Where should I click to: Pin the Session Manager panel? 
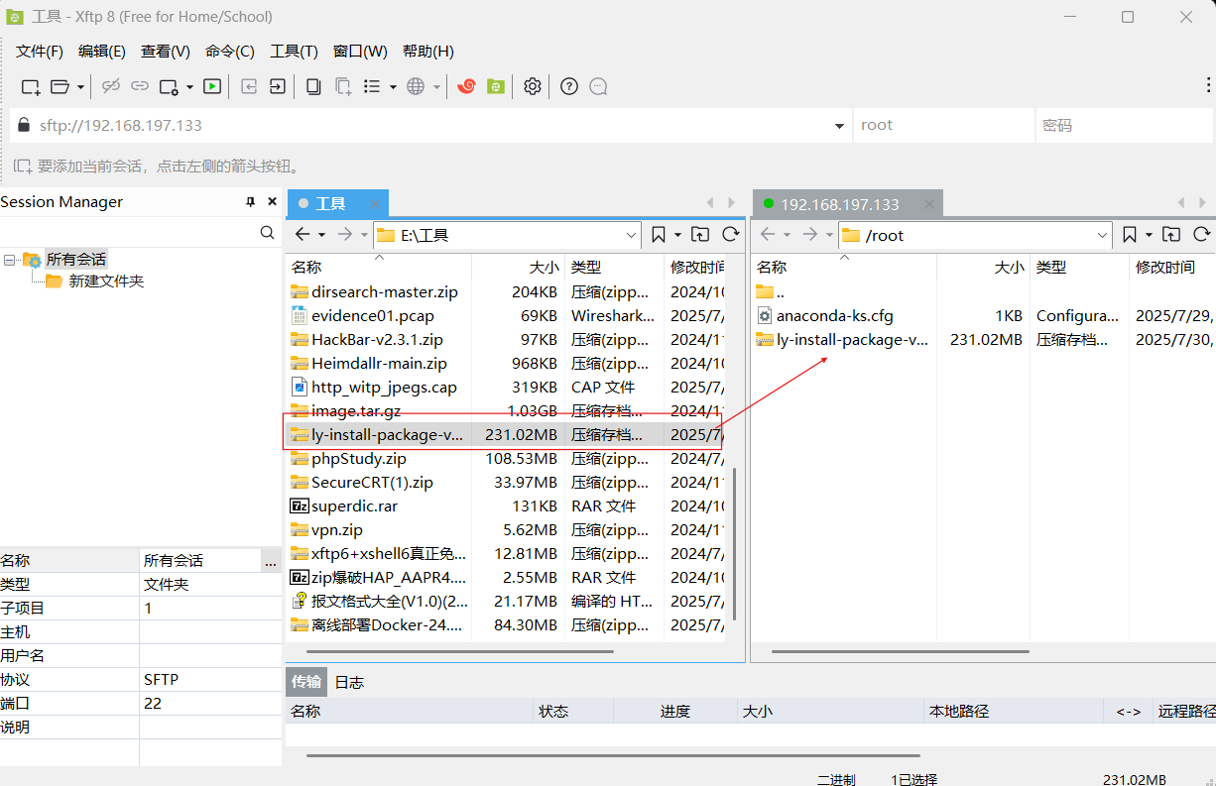click(x=250, y=202)
